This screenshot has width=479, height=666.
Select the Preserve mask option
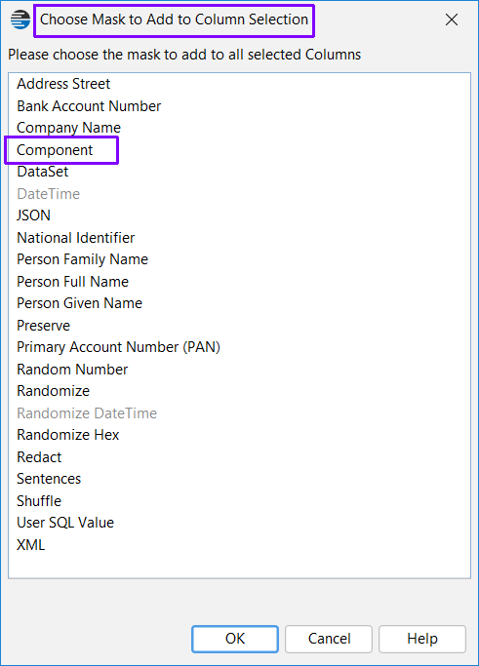[x=43, y=326]
